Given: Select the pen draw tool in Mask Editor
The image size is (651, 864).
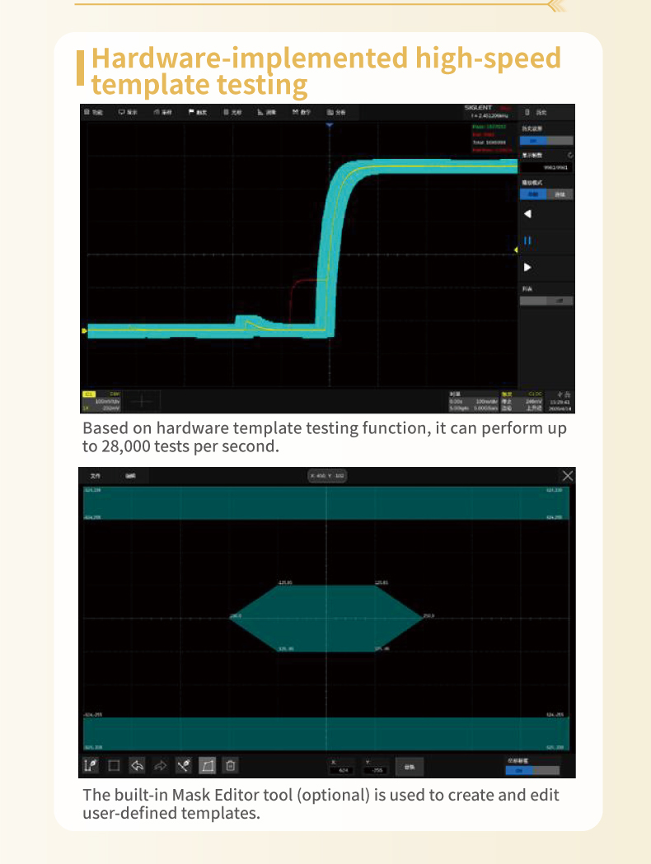Looking at the screenshot, I should point(91,765).
